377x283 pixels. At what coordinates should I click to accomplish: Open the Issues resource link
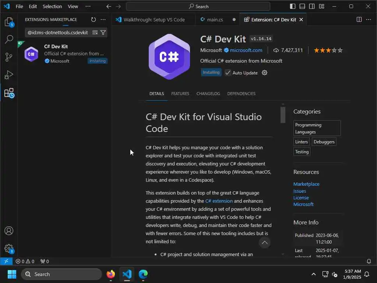click(x=300, y=191)
